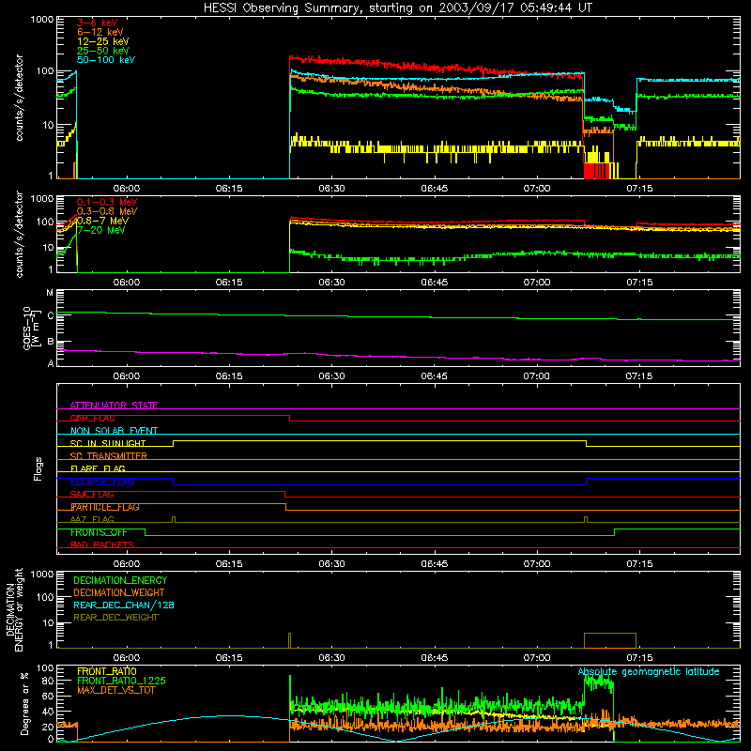Select the 12-25 keV legend label
The image size is (751, 751).
[x=103, y=41]
